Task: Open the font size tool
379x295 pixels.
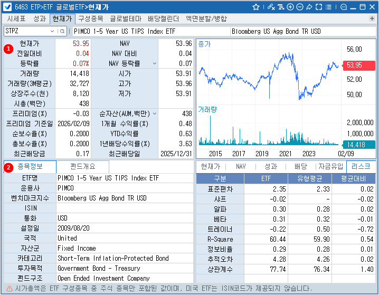Action: tap(281, 7)
